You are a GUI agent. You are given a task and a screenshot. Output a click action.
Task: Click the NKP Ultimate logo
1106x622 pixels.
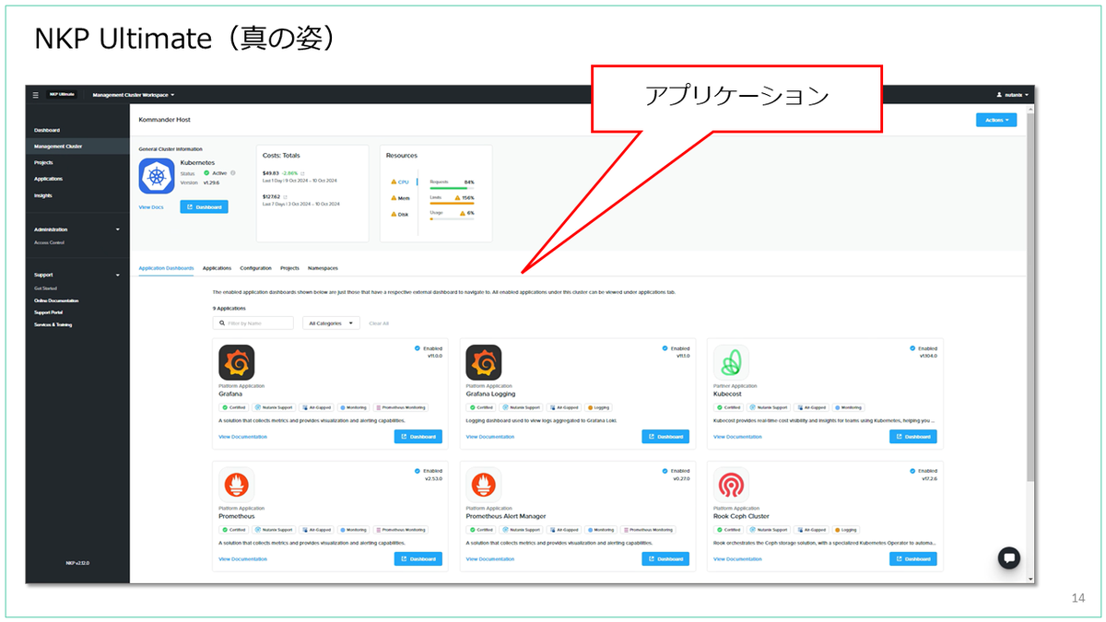point(64,95)
